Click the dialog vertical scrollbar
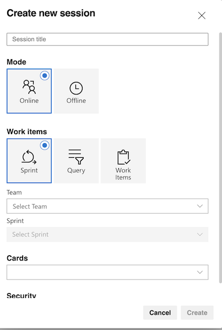Viewport: 222px width, 330px height. point(220,158)
